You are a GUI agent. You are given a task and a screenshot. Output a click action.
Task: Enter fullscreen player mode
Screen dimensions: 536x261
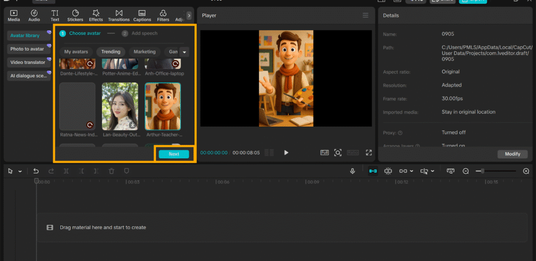coord(368,153)
